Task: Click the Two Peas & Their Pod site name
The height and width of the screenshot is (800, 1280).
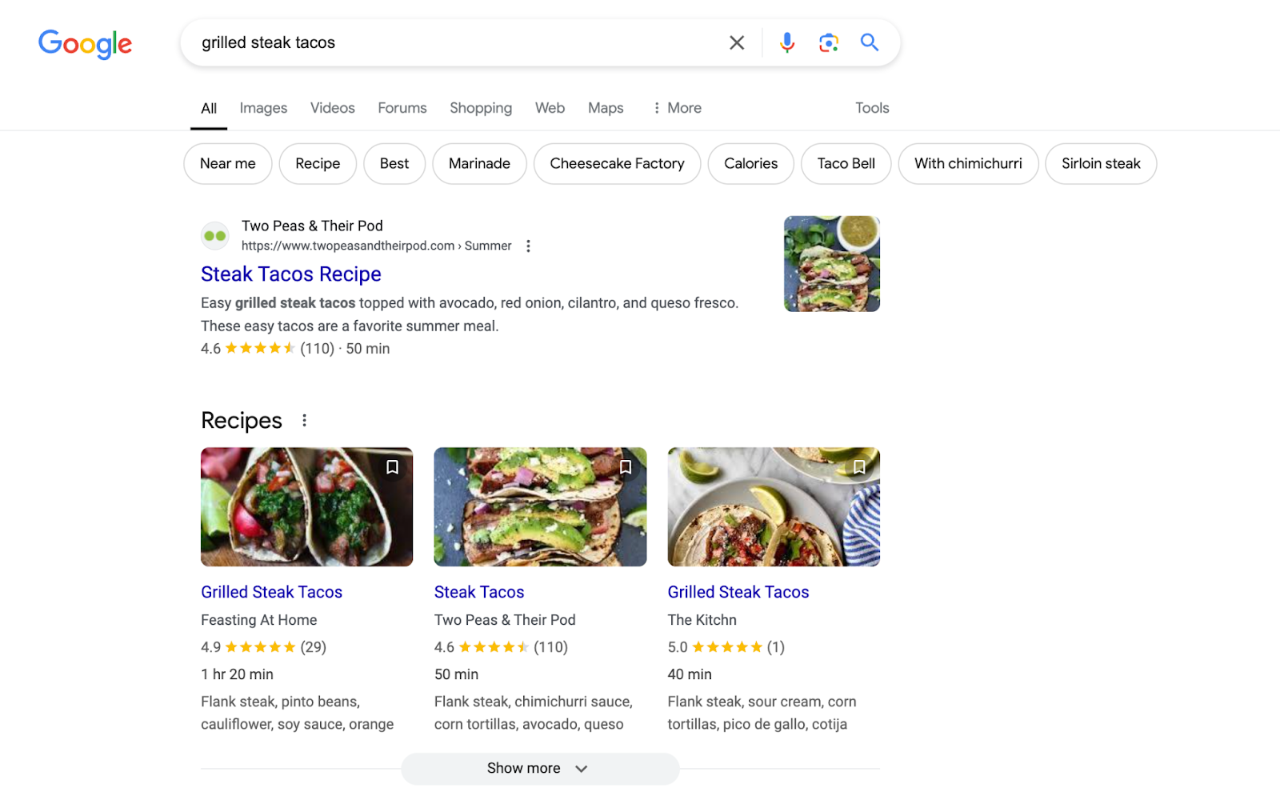Action: 312,226
